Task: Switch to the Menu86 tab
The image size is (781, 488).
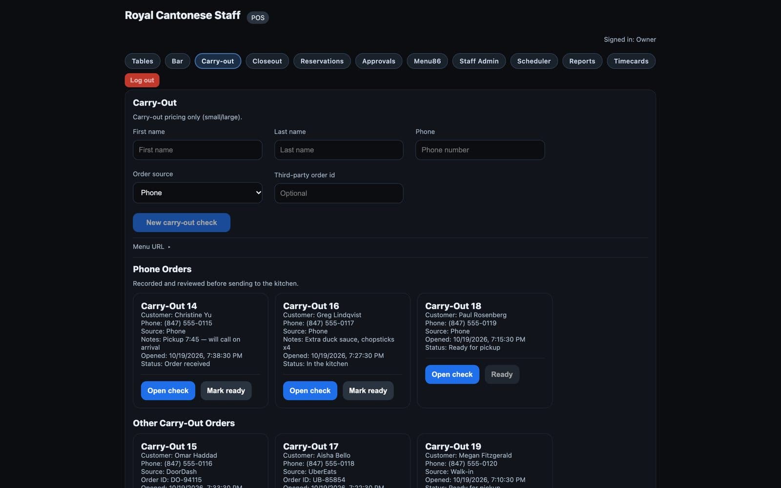Action: click(427, 61)
